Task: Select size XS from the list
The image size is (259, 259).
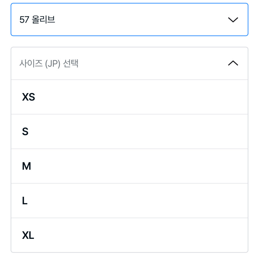Action: 129,97
